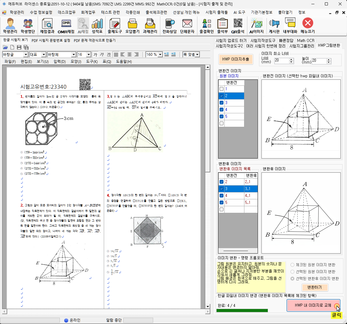Viewport: 347px width, 324px height.
Task: Click the HWP 이미지추출 button
Action: [x=235, y=59]
